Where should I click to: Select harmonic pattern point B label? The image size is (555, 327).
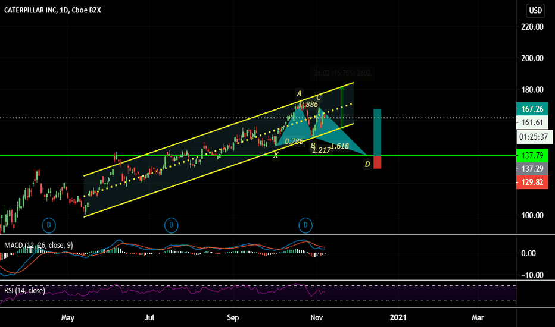[x=313, y=145]
